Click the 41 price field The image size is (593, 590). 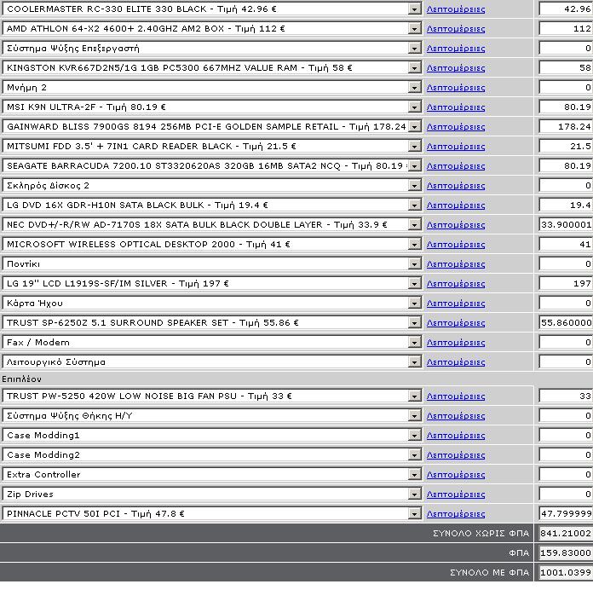(566, 245)
